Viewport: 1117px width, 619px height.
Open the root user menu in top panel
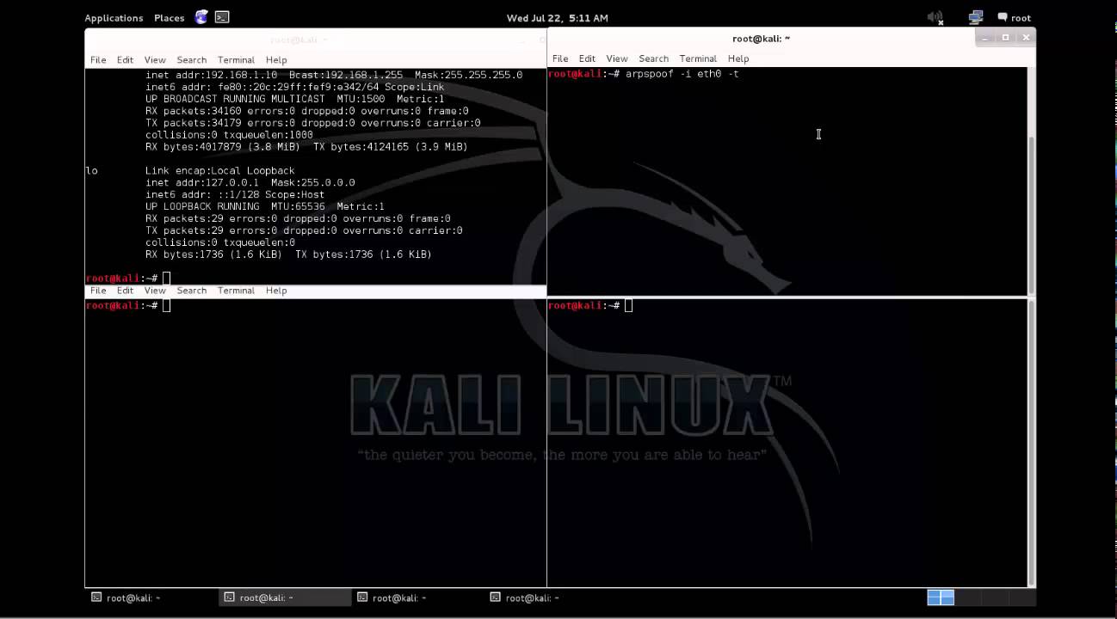point(1014,17)
